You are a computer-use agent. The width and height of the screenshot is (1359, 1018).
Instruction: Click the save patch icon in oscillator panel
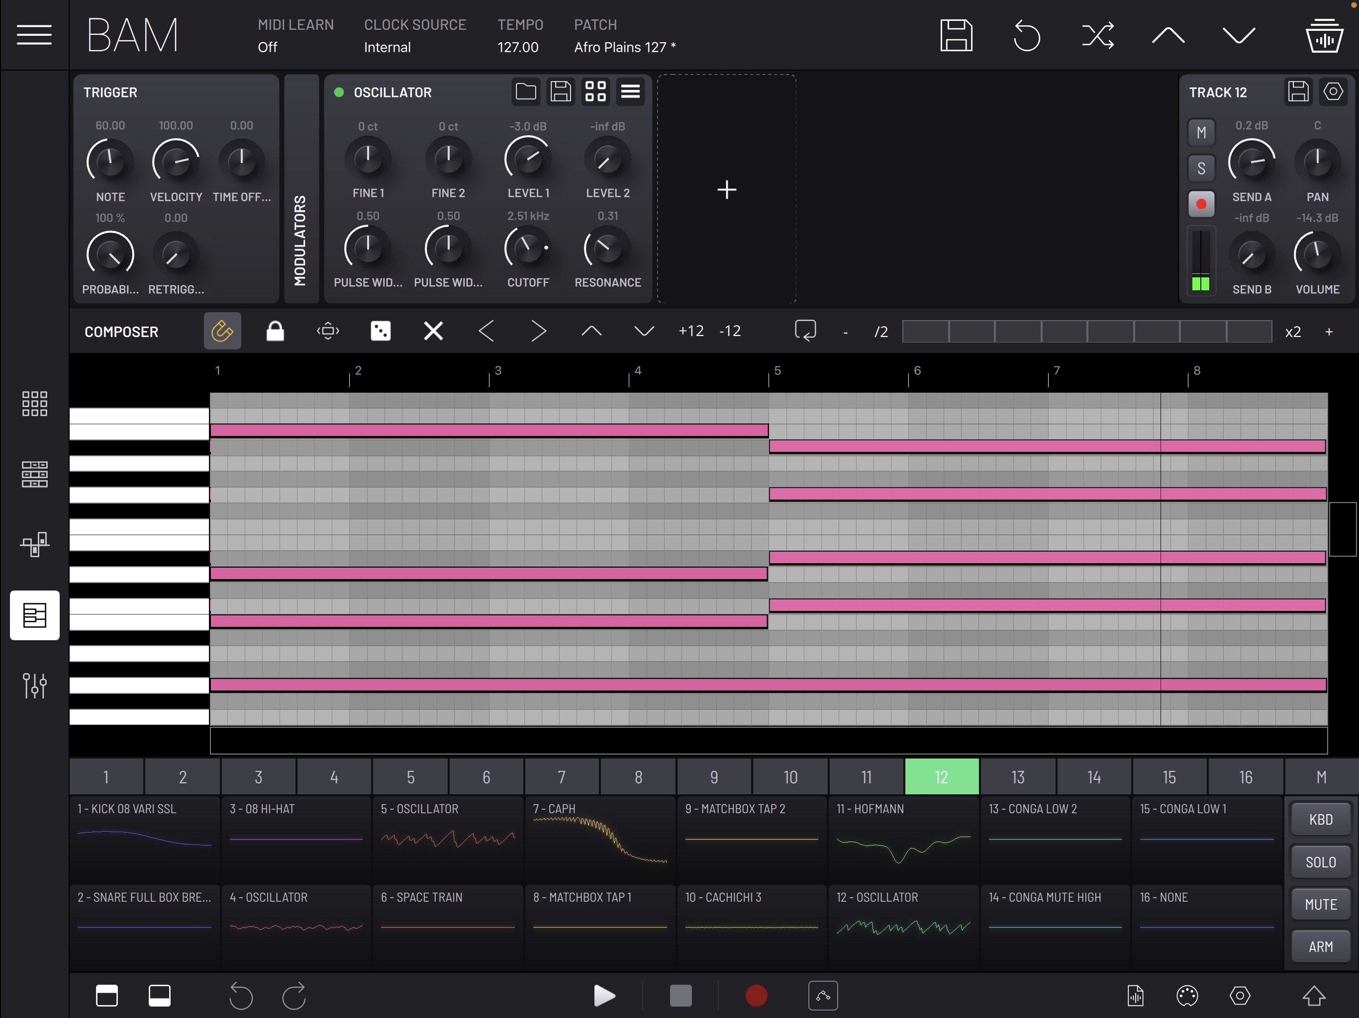click(x=560, y=92)
